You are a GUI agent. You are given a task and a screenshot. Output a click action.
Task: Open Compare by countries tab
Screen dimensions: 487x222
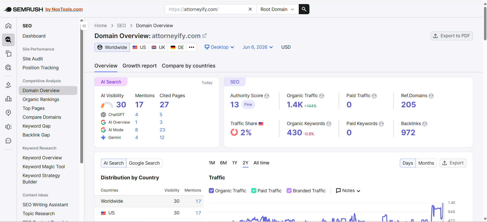188,66
